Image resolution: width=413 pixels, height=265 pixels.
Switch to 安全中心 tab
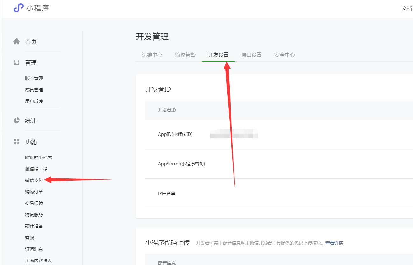click(x=285, y=55)
